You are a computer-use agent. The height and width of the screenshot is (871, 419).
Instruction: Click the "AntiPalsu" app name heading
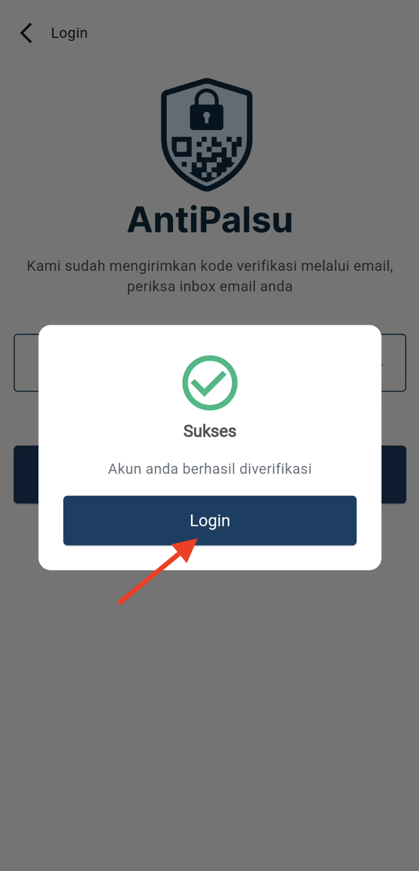click(x=210, y=220)
